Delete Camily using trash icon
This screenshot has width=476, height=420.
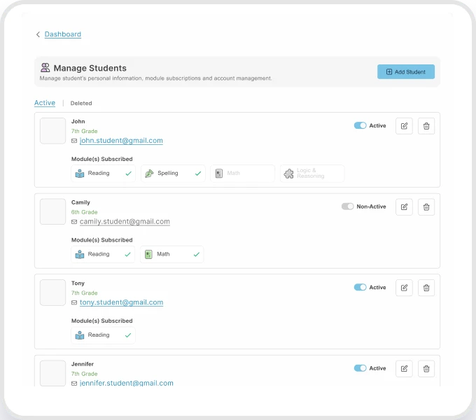426,206
